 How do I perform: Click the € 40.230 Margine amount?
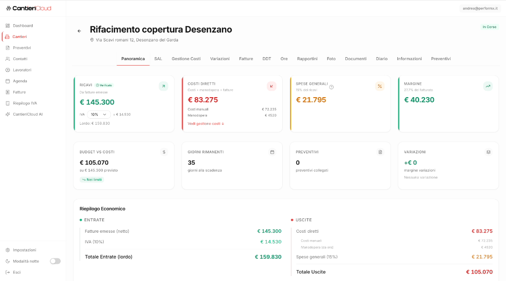pos(419,100)
